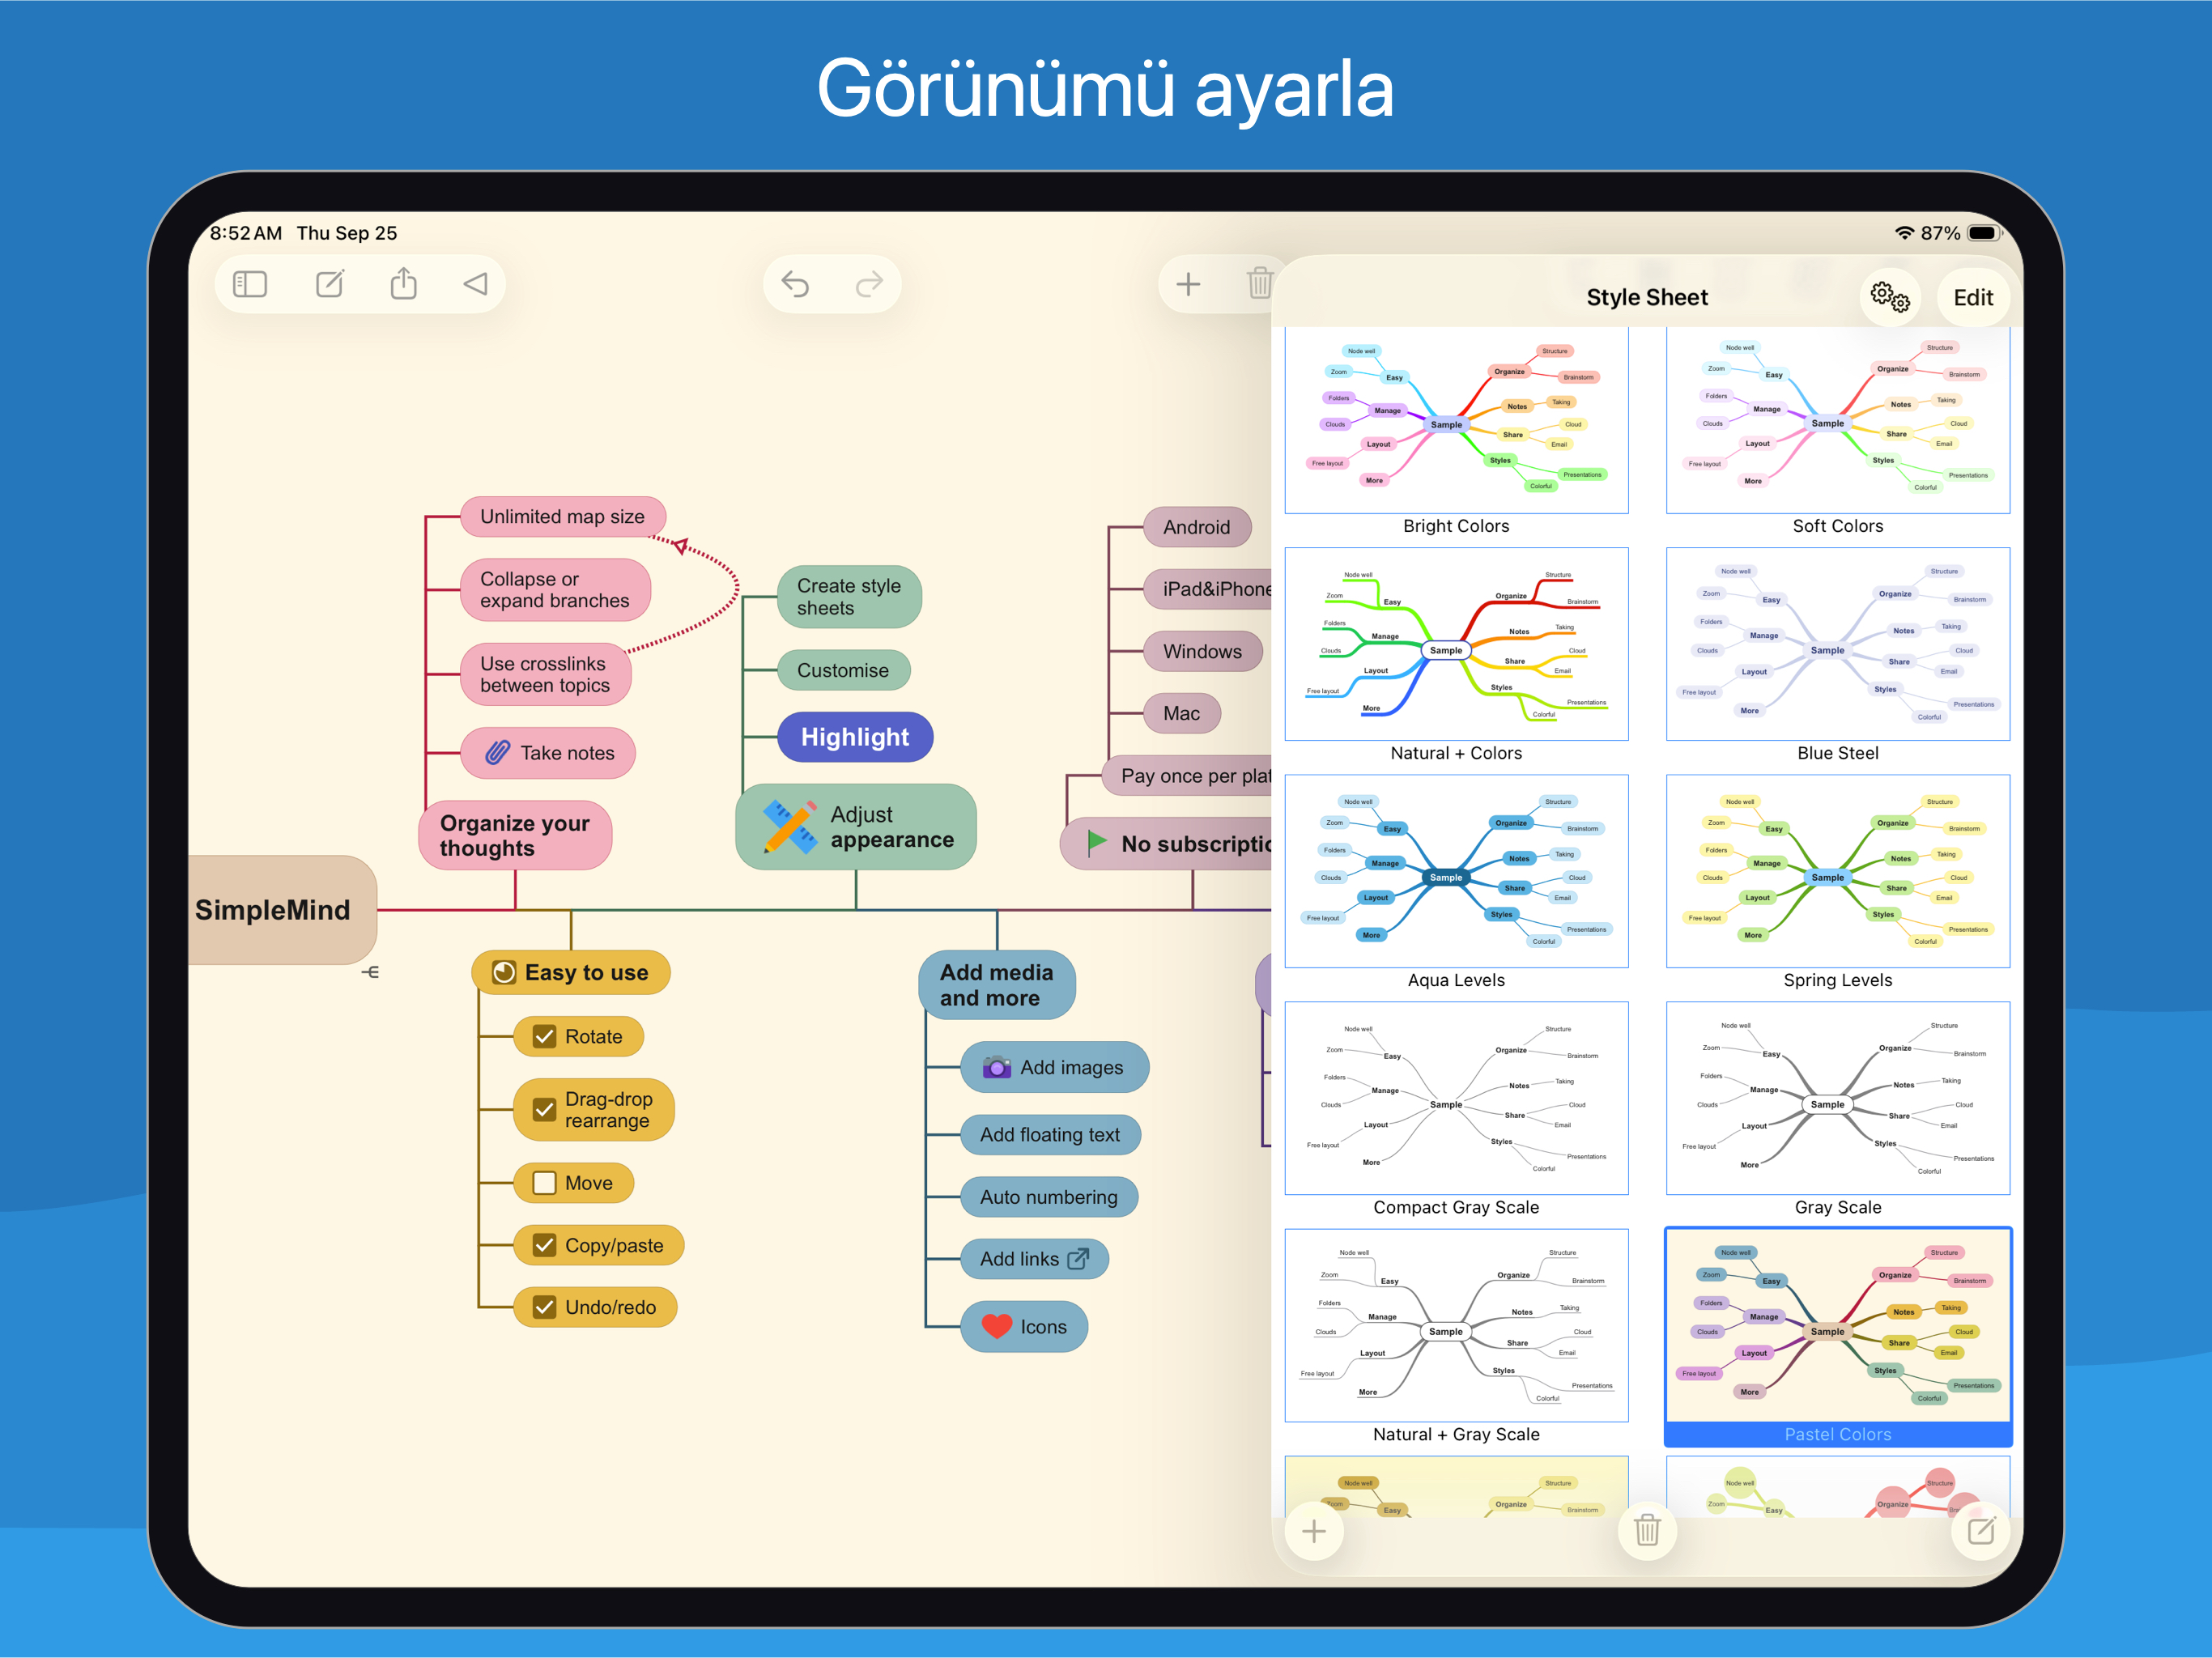Expand the collapsed branch marker under SimpleMind
Screen dimensions: 2212x1658
coord(370,972)
